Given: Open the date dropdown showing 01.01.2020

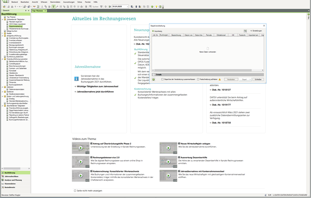Looking at the screenshot, I should tap(127, 7).
